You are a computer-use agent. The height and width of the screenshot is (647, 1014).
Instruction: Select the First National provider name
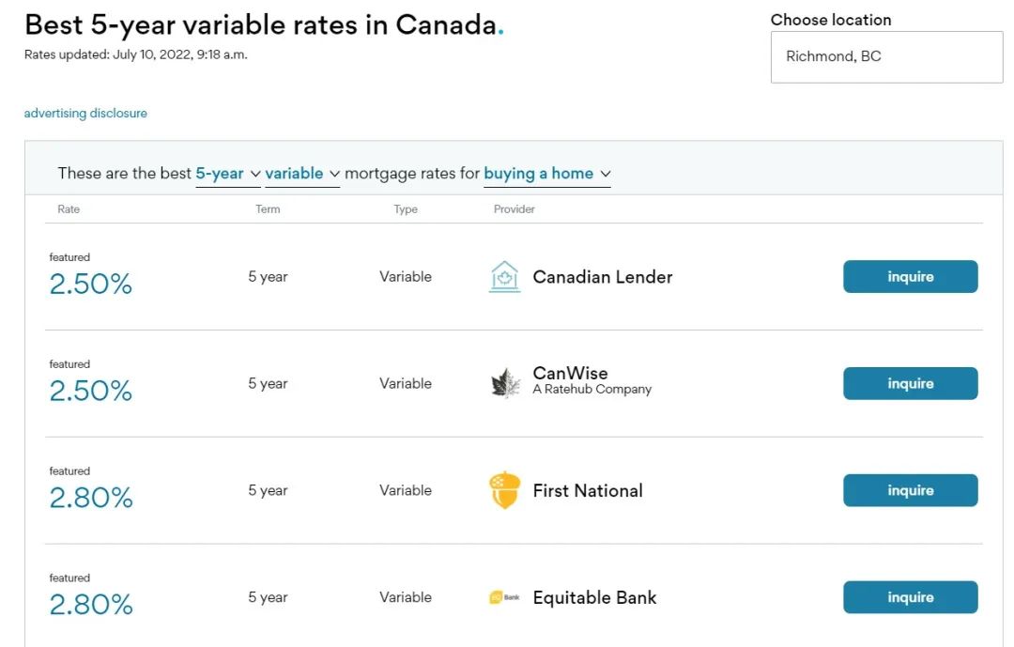[588, 490]
